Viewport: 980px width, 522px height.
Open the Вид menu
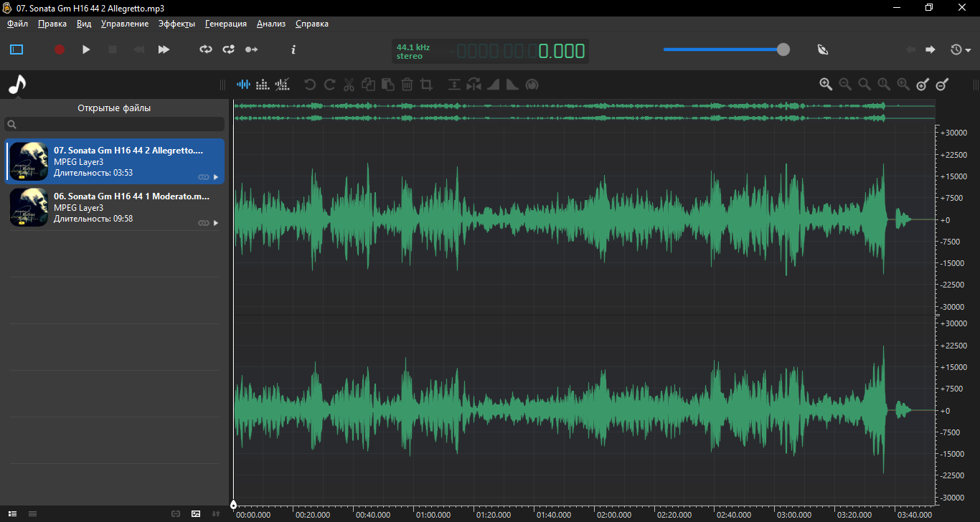(x=84, y=24)
